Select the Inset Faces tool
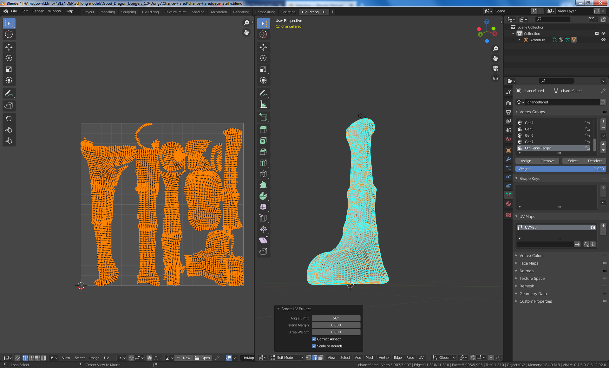This screenshot has height=368, width=609. [263, 141]
